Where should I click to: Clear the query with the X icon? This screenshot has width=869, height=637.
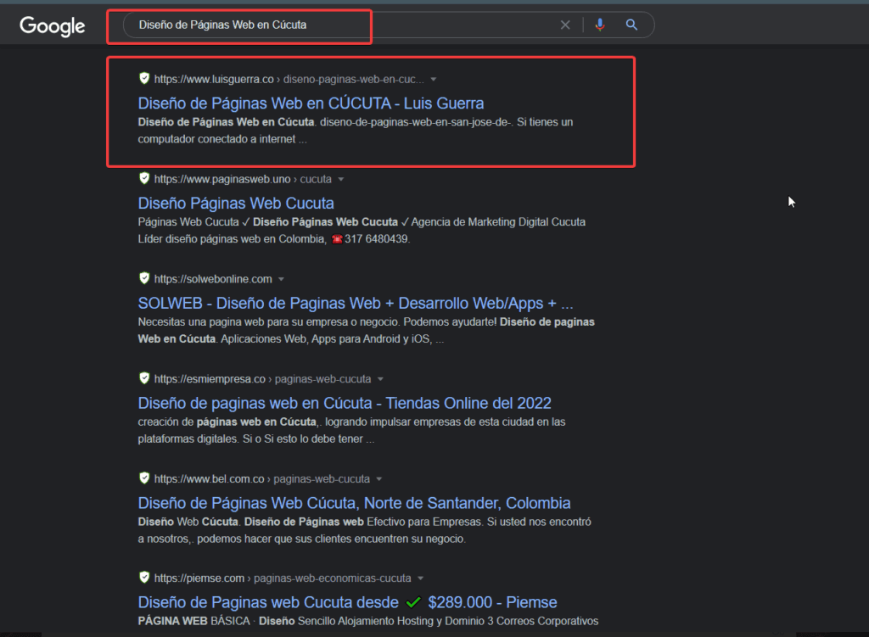pos(565,25)
